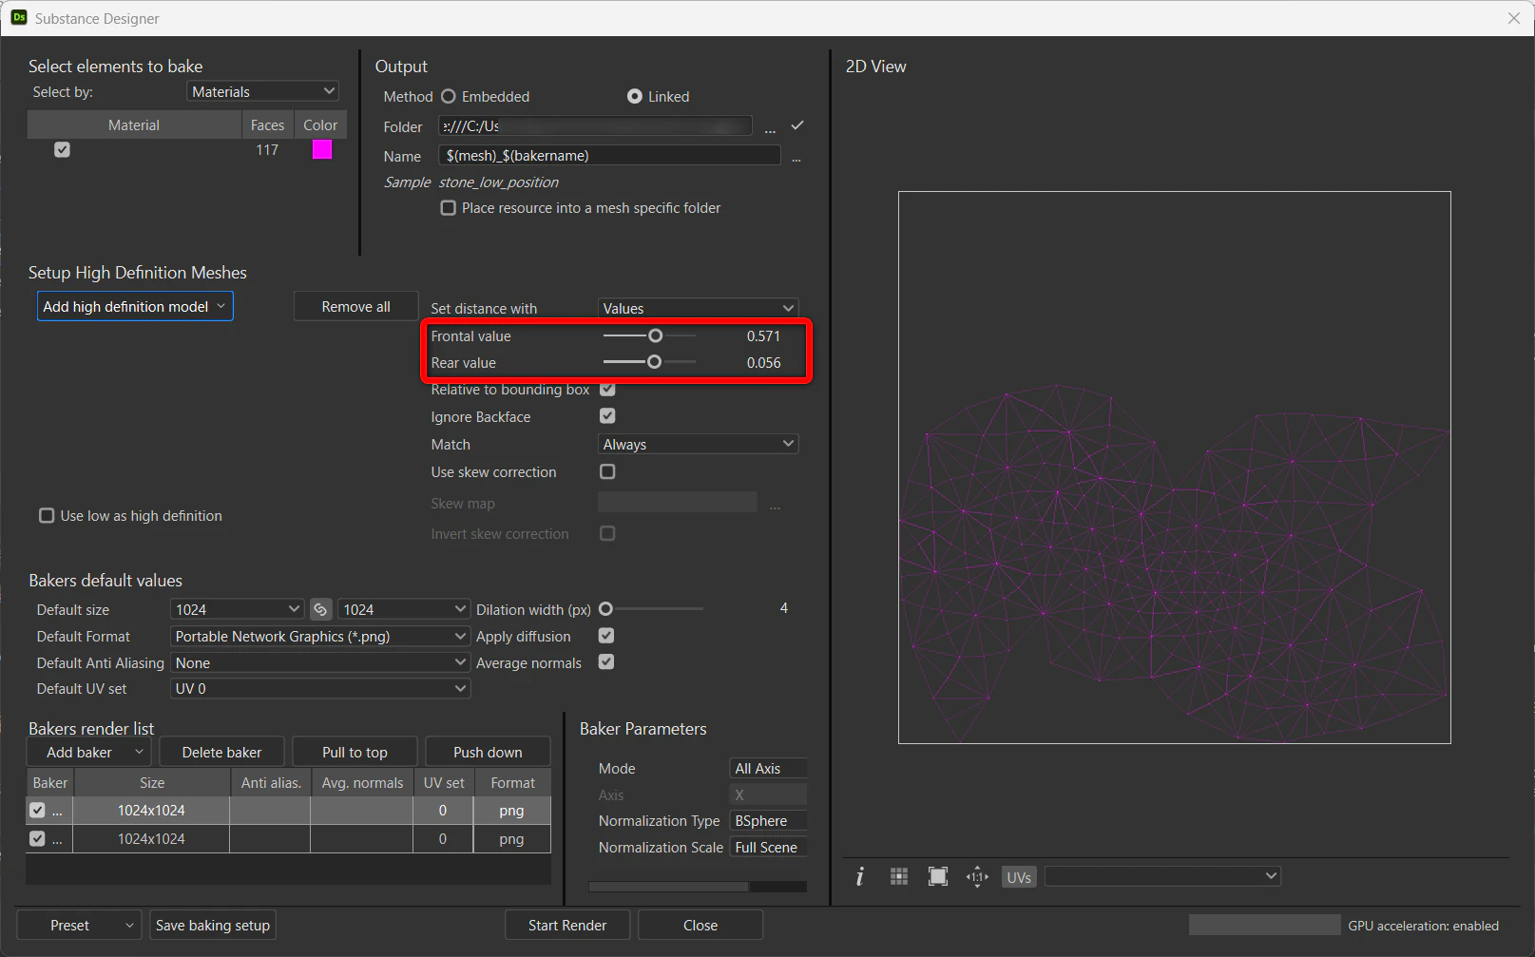Click the grid icon in 2D View toolbar
Viewport: 1535px width, 957px height.
(899, 876)
